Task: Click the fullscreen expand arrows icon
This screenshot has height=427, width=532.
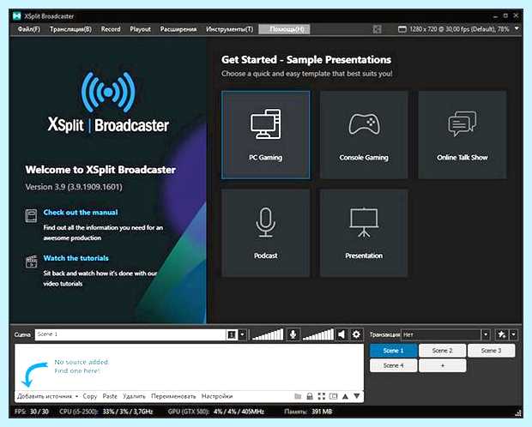Action: coord(321,396)
